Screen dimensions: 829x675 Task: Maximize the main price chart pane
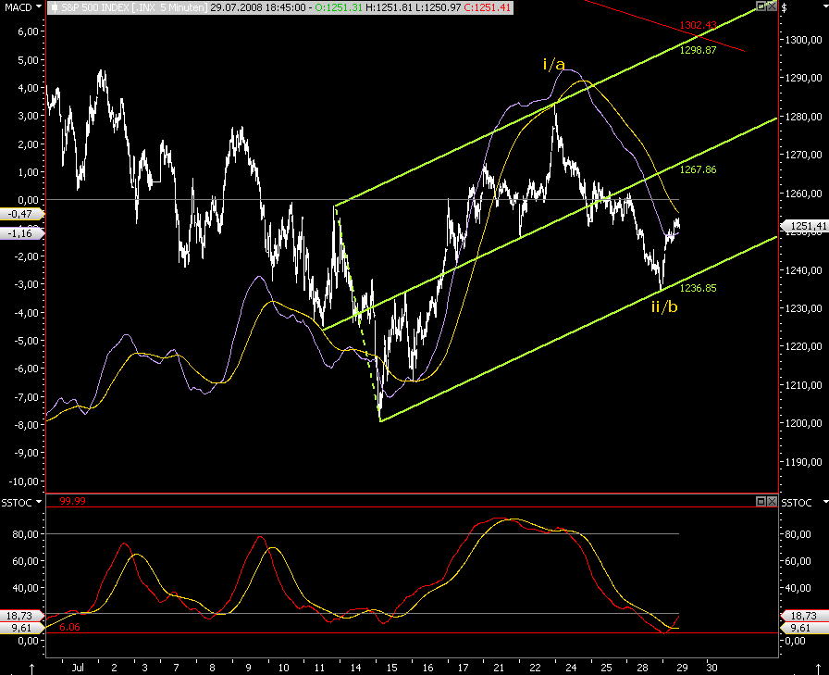click(x=761, y=6)
